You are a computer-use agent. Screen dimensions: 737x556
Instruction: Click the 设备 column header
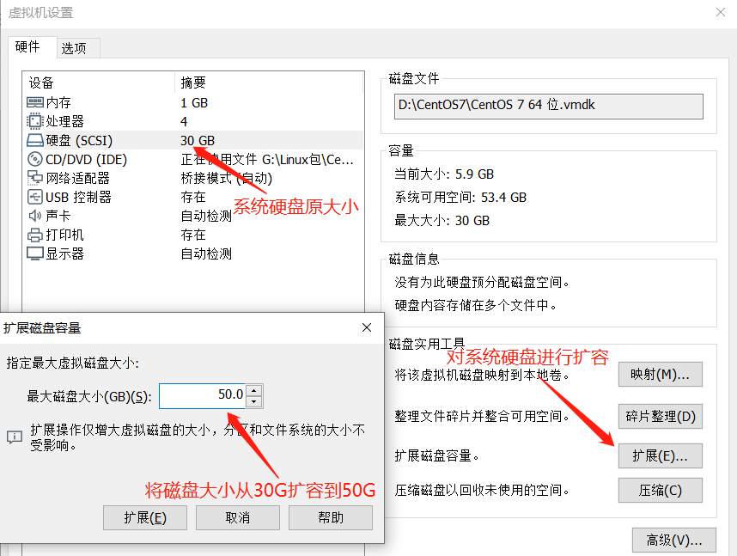[x=41, y=82]
